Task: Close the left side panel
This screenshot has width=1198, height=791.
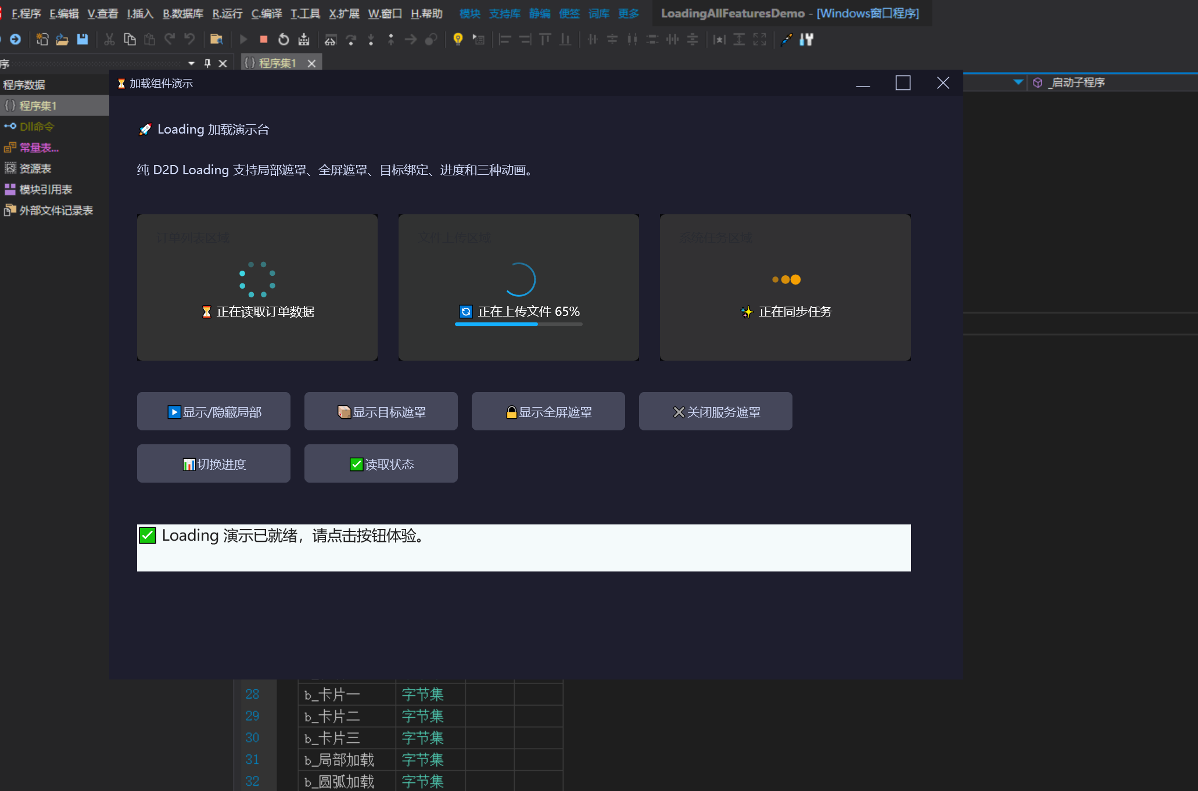Action: pyautogui.click(x=223, y=63)
